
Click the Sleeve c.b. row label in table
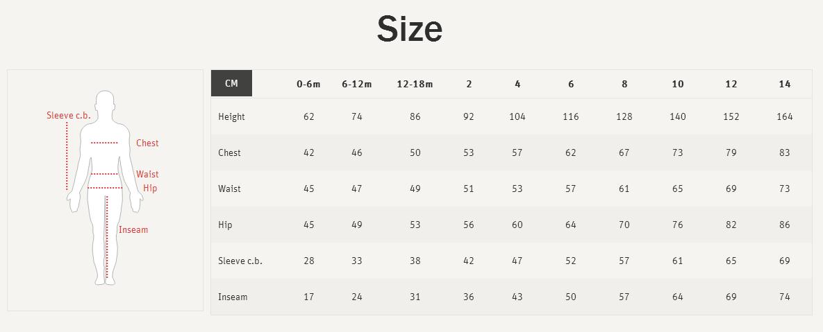pyautogui.click(x=240, y=261)
